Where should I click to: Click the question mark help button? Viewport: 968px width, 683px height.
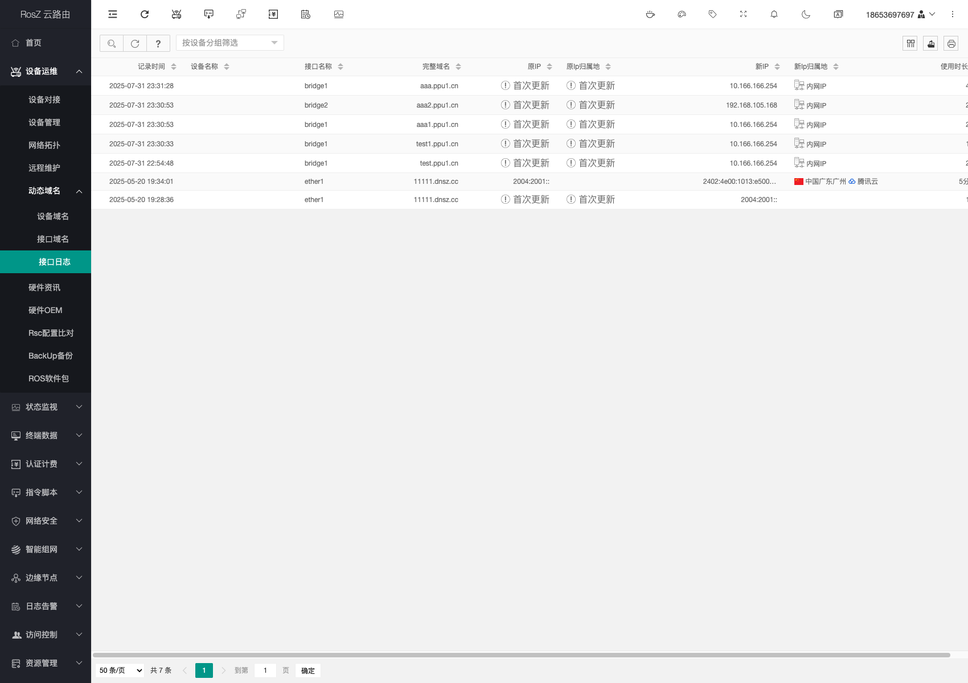[x=158, y=43]
